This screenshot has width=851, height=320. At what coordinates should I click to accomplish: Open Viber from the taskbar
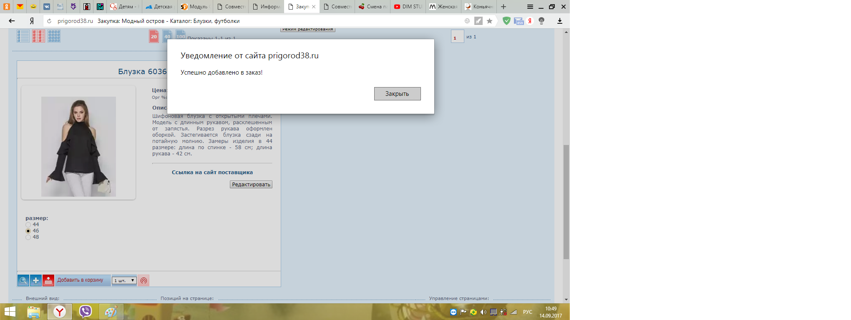(x=86, y=312)
